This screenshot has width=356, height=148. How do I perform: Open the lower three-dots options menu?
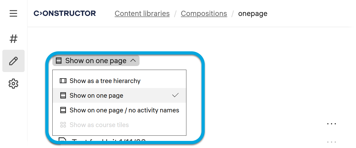(331, 142)
